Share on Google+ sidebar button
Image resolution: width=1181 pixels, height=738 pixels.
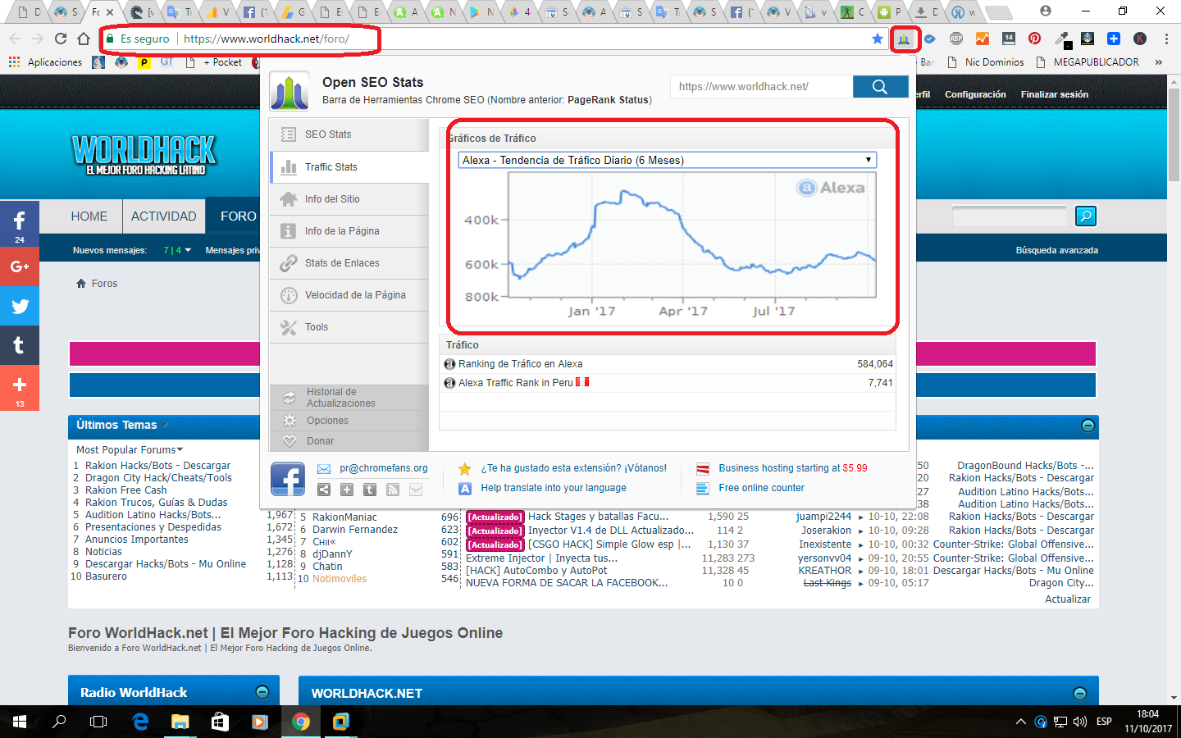(x=20, y=266)
